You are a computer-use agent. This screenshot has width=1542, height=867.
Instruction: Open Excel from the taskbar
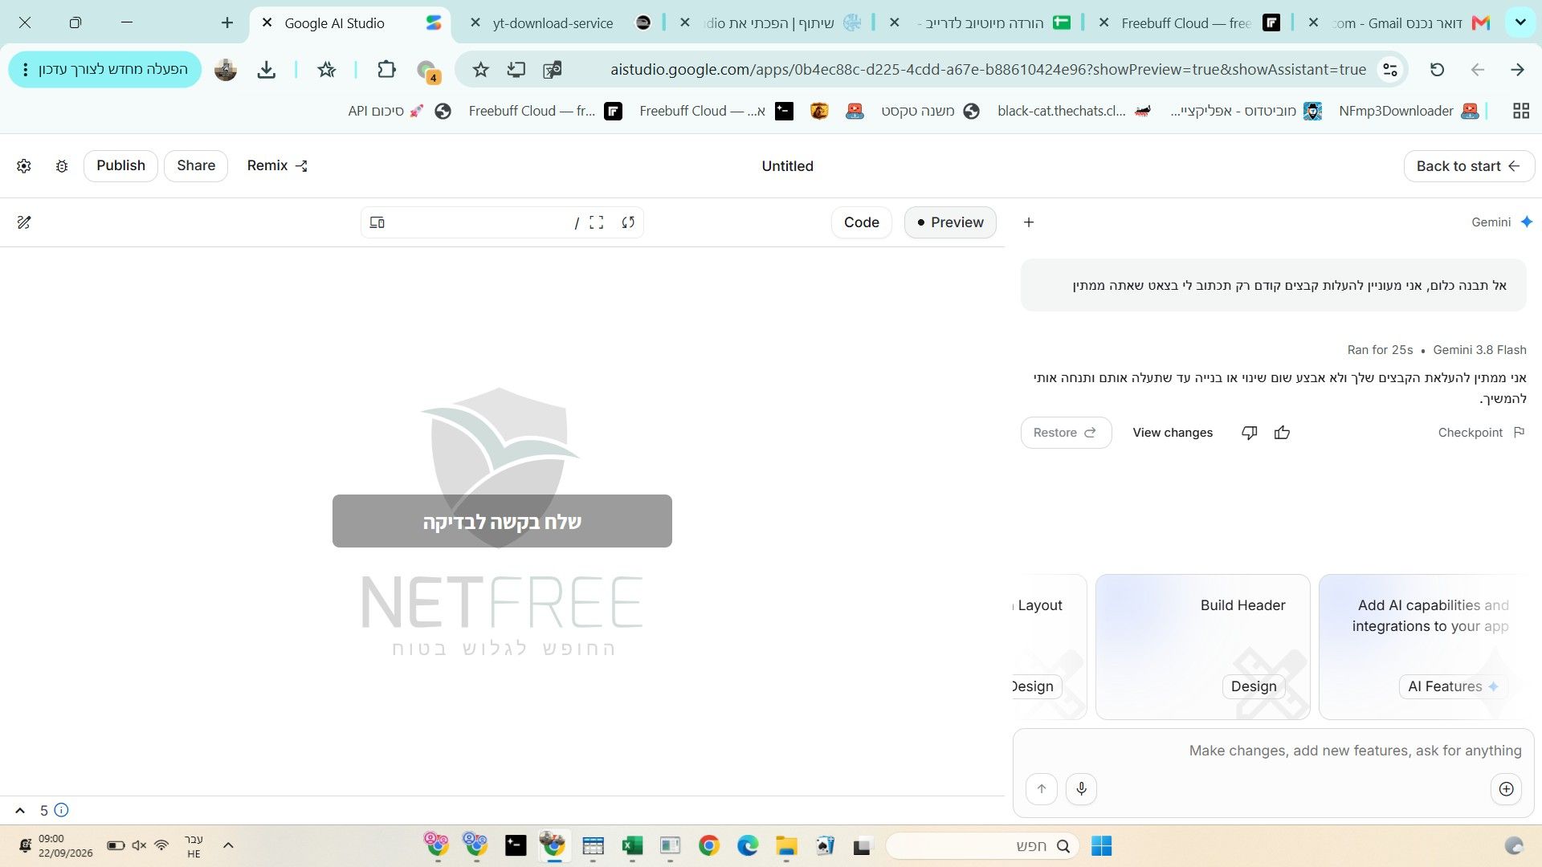632,846
